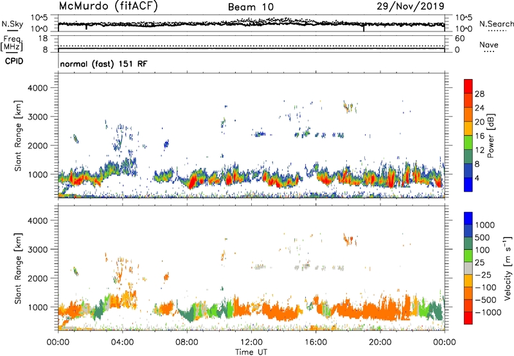This screenshot has width=514, height=356.
Task: Click the bright blue bottom Power colorbar segment
Action: (x=468, y=184)
